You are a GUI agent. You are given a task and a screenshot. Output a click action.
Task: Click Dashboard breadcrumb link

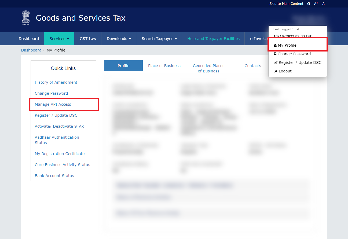tap(31, 50)
